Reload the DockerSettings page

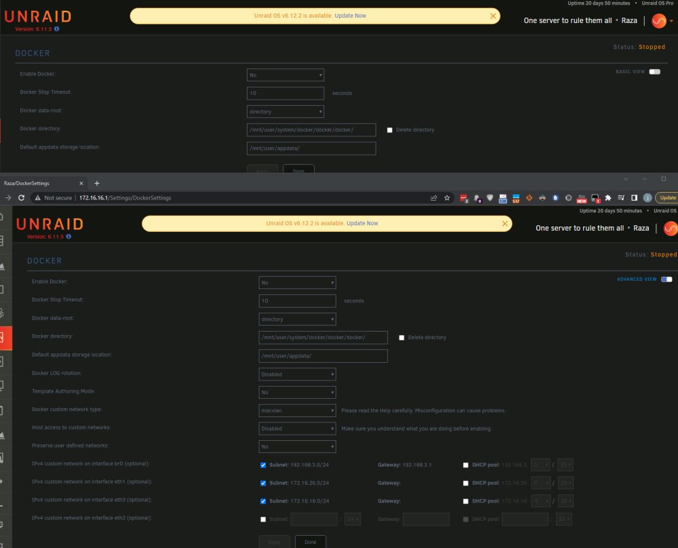(21, 197)
